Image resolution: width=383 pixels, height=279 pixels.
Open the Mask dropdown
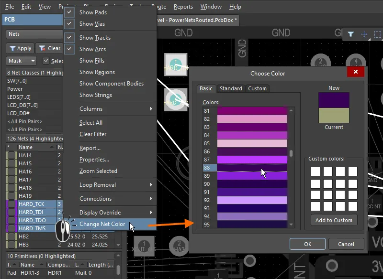pyautogui.click(x=21, y=61)
